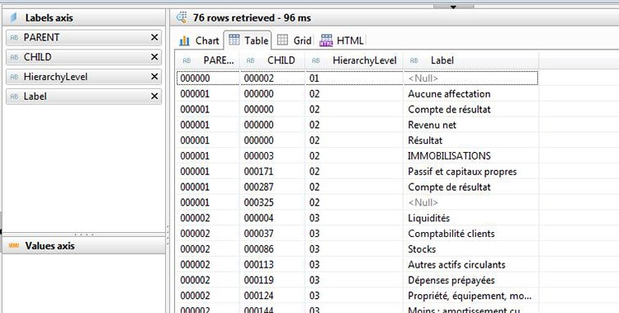The image size is (619, 313).
Task: Select the cell 'Liquidités'
Action: coord(470,218)
